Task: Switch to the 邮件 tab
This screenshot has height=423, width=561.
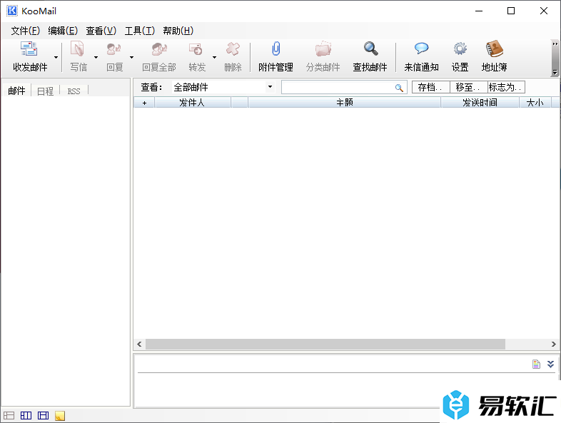Action: click(16, 91)
